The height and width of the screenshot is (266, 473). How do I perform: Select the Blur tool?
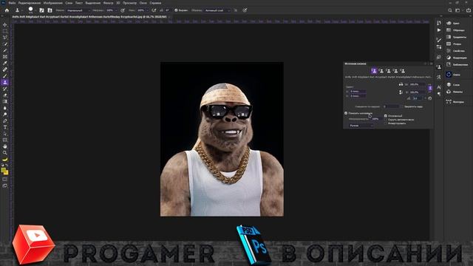point(5,108)
